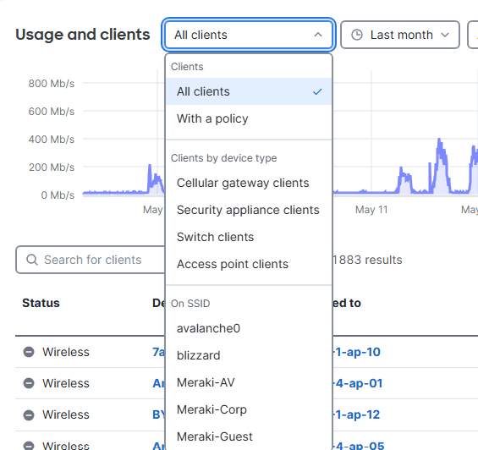Image resolution: width=478 pixels, height=450 pixels.
Task: Filter by SSID Meraki-Corp
Action: 249,409
